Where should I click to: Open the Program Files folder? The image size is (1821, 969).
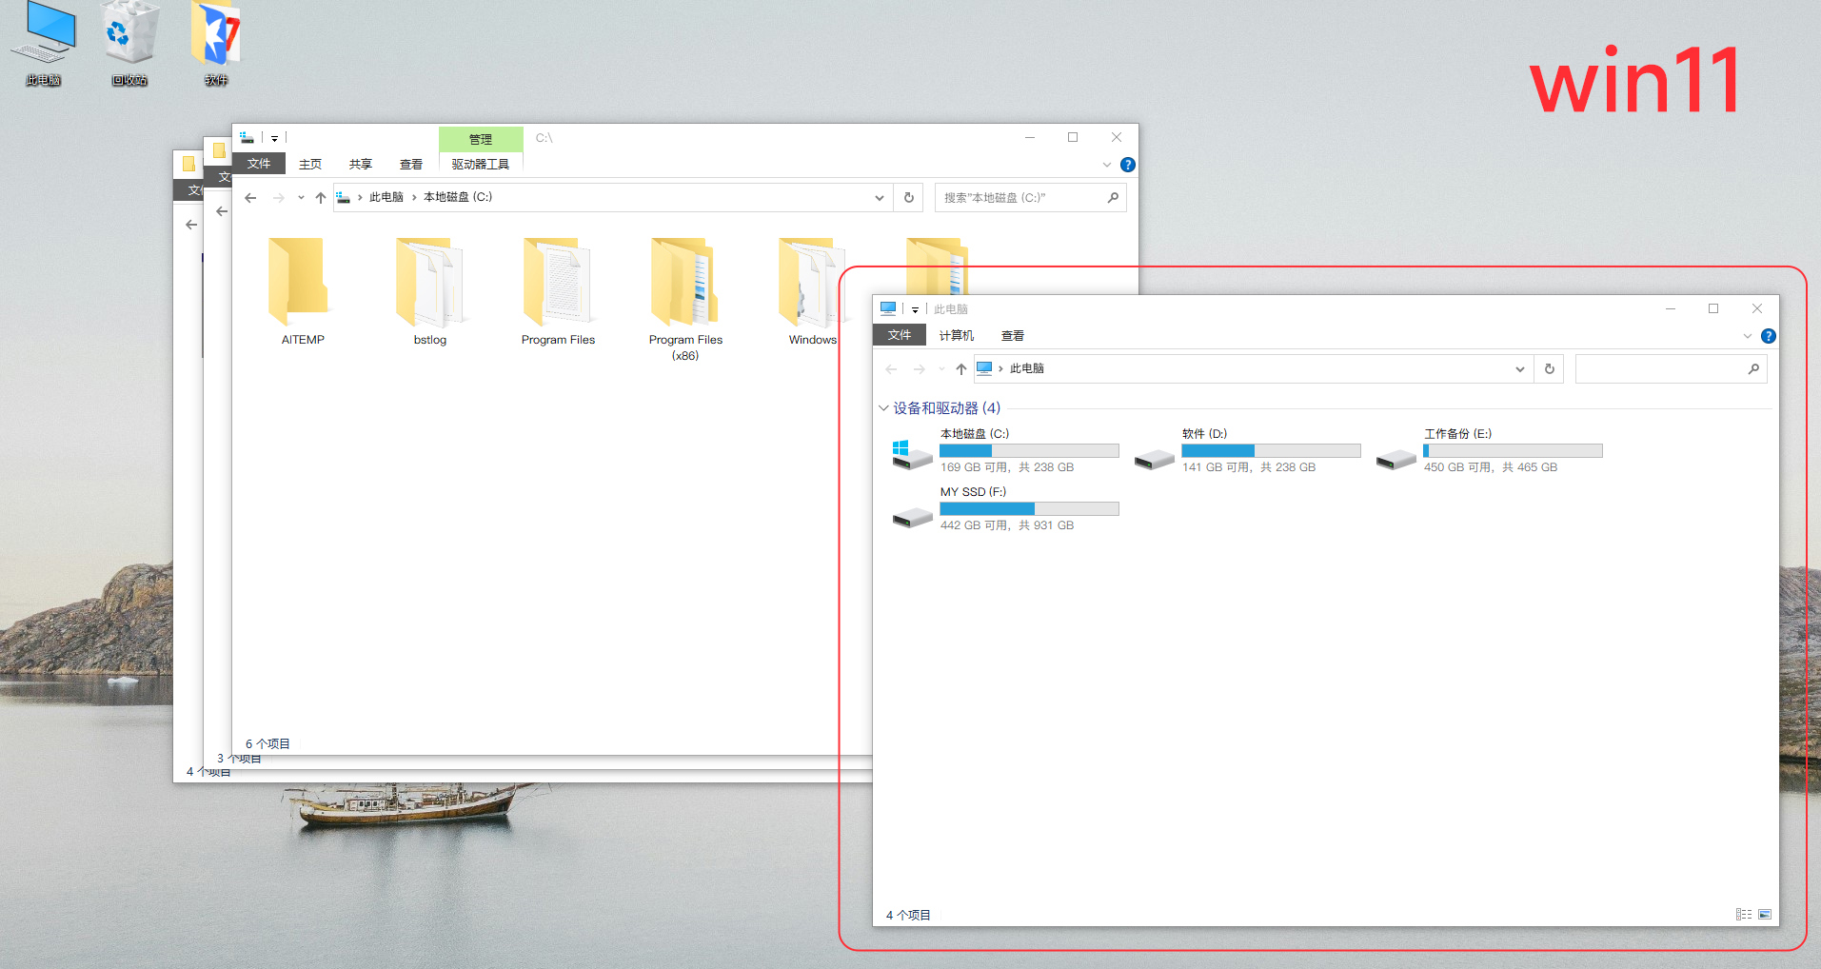[x=558, y=290]
